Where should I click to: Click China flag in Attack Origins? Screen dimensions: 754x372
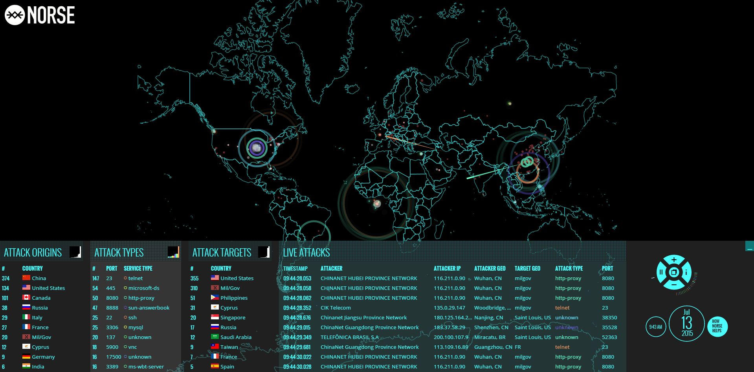coord(26,278)
